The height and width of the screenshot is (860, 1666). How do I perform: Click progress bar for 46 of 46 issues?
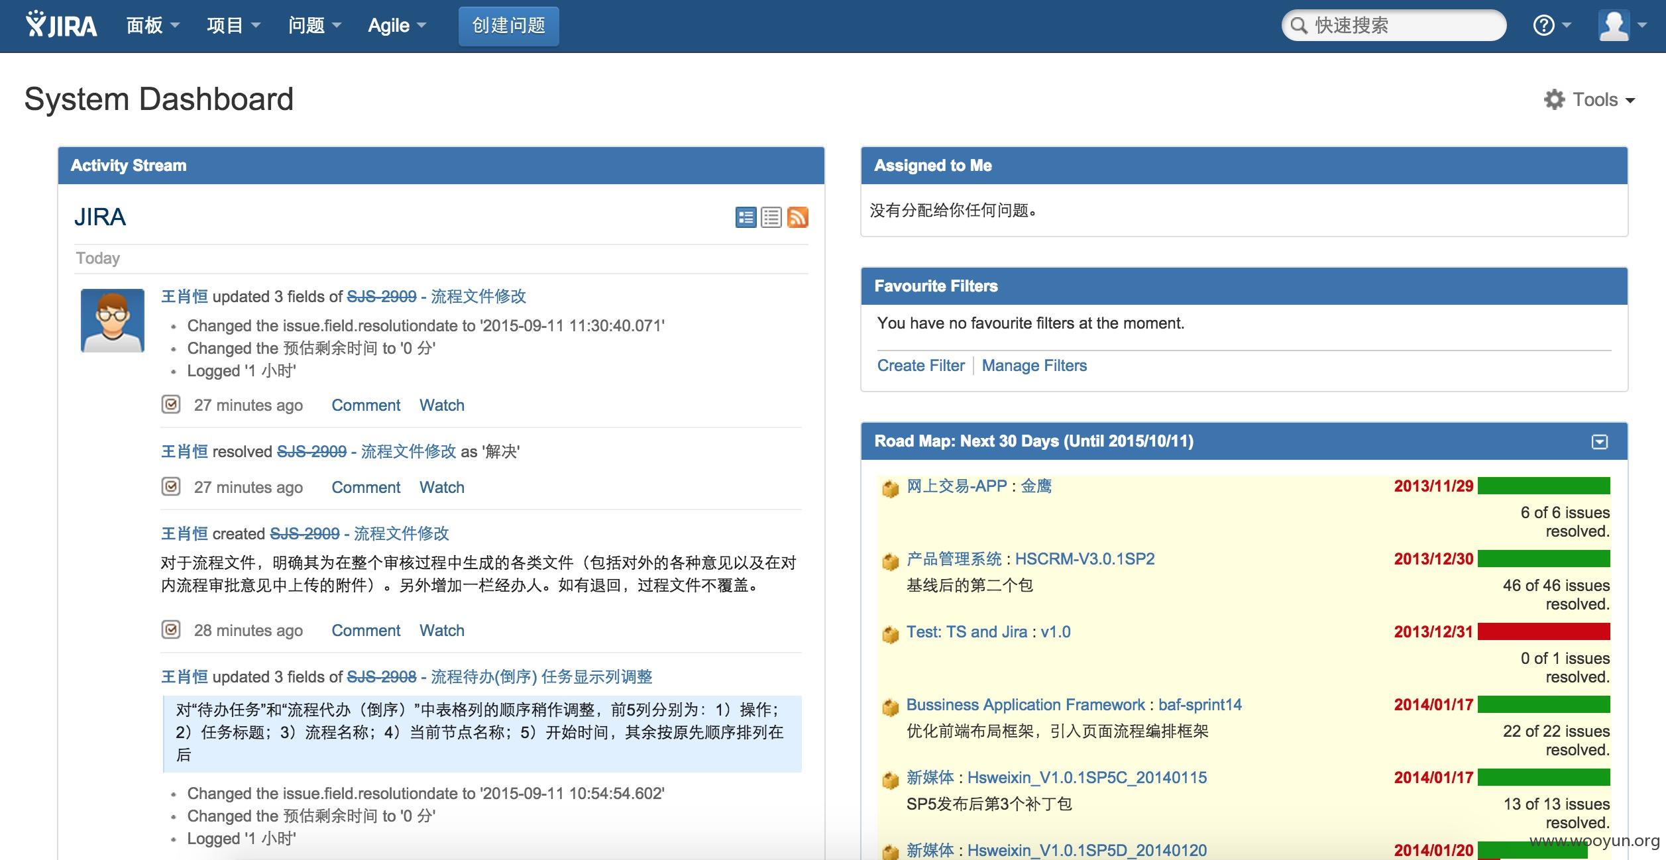click(1543, 559)
